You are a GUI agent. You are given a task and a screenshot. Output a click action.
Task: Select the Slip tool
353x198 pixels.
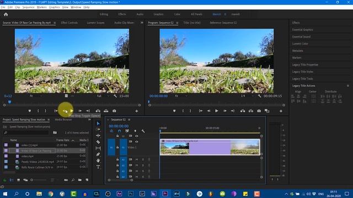pos(98,148)
